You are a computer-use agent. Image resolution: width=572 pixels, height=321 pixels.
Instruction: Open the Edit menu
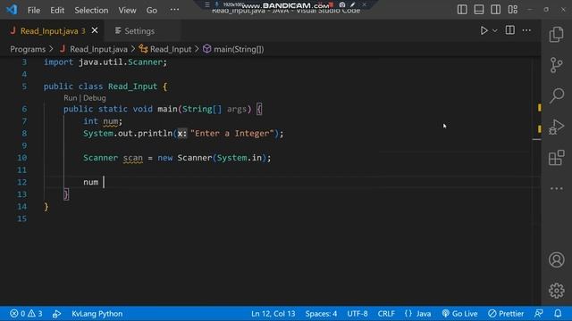click(x=57, y=10)
